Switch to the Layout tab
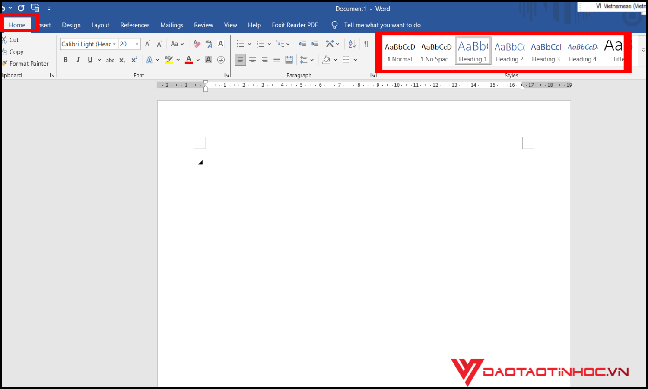 pyautogui.click(x=100, y=25)
